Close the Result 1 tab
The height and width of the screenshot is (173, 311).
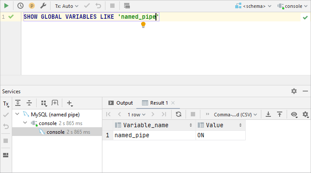pyautogui.click(x=173, y=103)
